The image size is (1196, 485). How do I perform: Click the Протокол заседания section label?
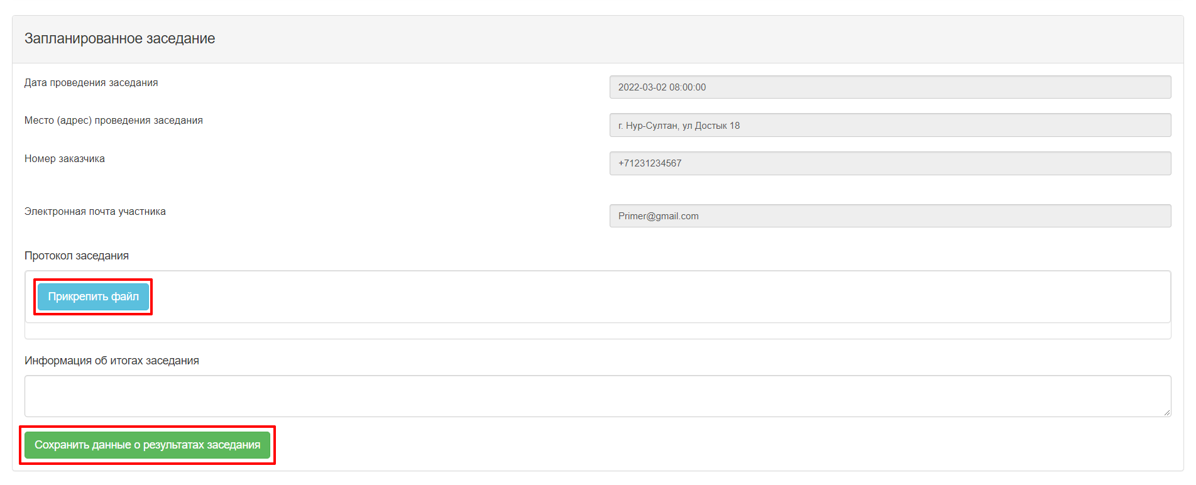point(77,256)
